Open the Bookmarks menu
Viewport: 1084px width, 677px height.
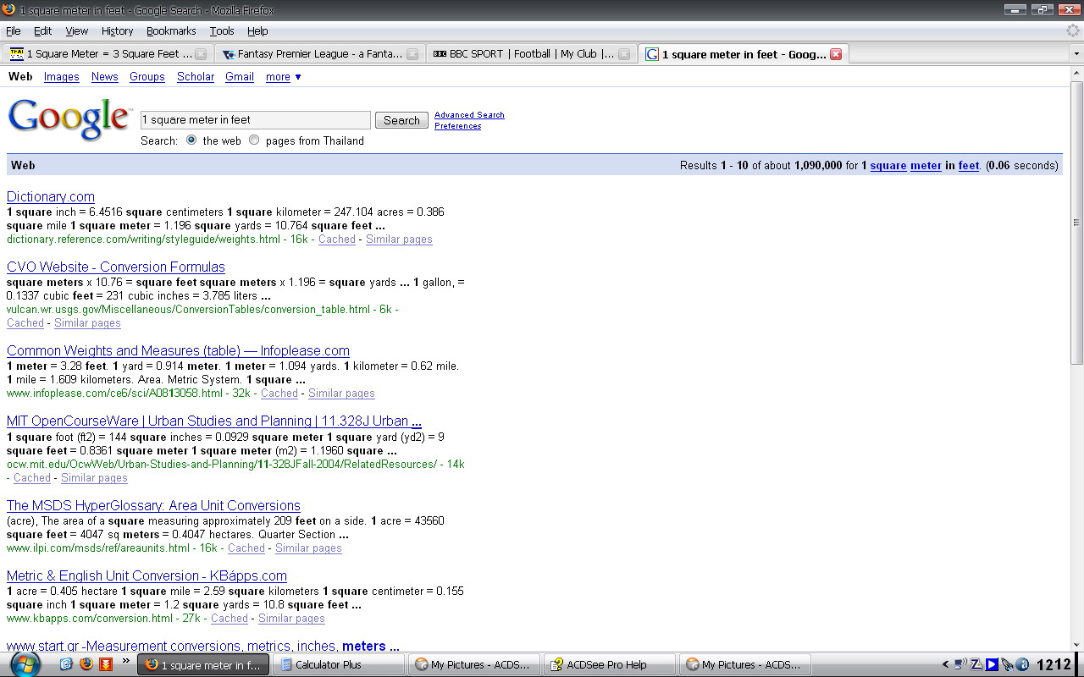(171, 31)
